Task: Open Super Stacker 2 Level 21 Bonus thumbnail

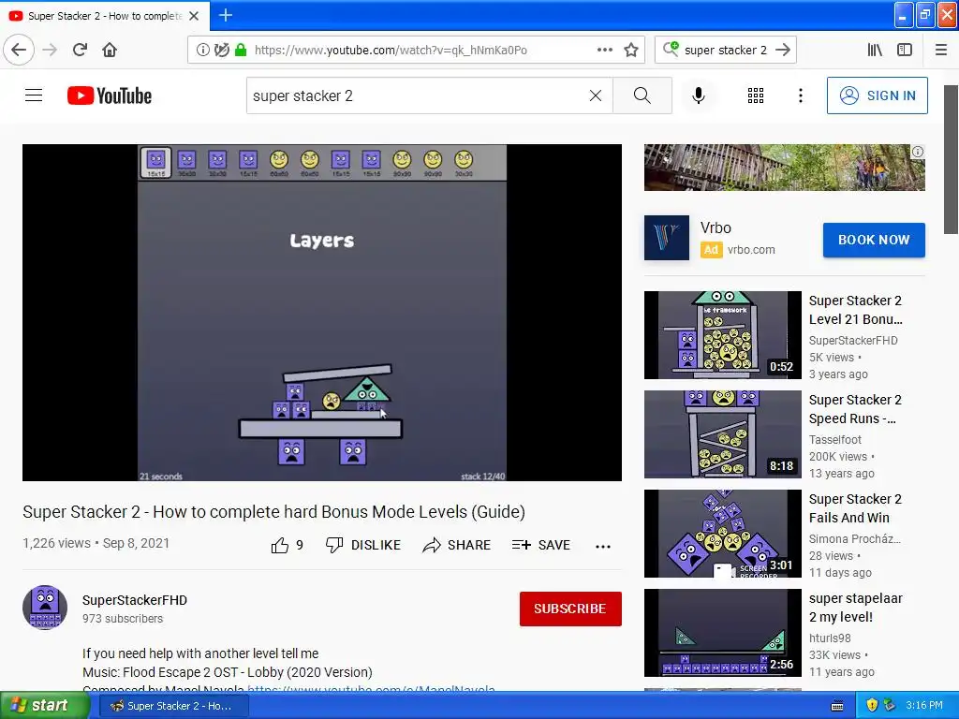Action: pos(722,335)
